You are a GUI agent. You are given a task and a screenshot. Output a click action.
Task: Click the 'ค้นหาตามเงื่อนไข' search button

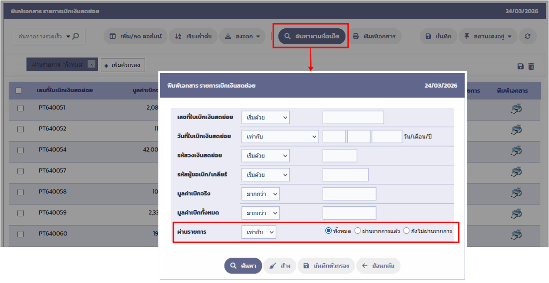pyautogui.click(x=312, y=37)
